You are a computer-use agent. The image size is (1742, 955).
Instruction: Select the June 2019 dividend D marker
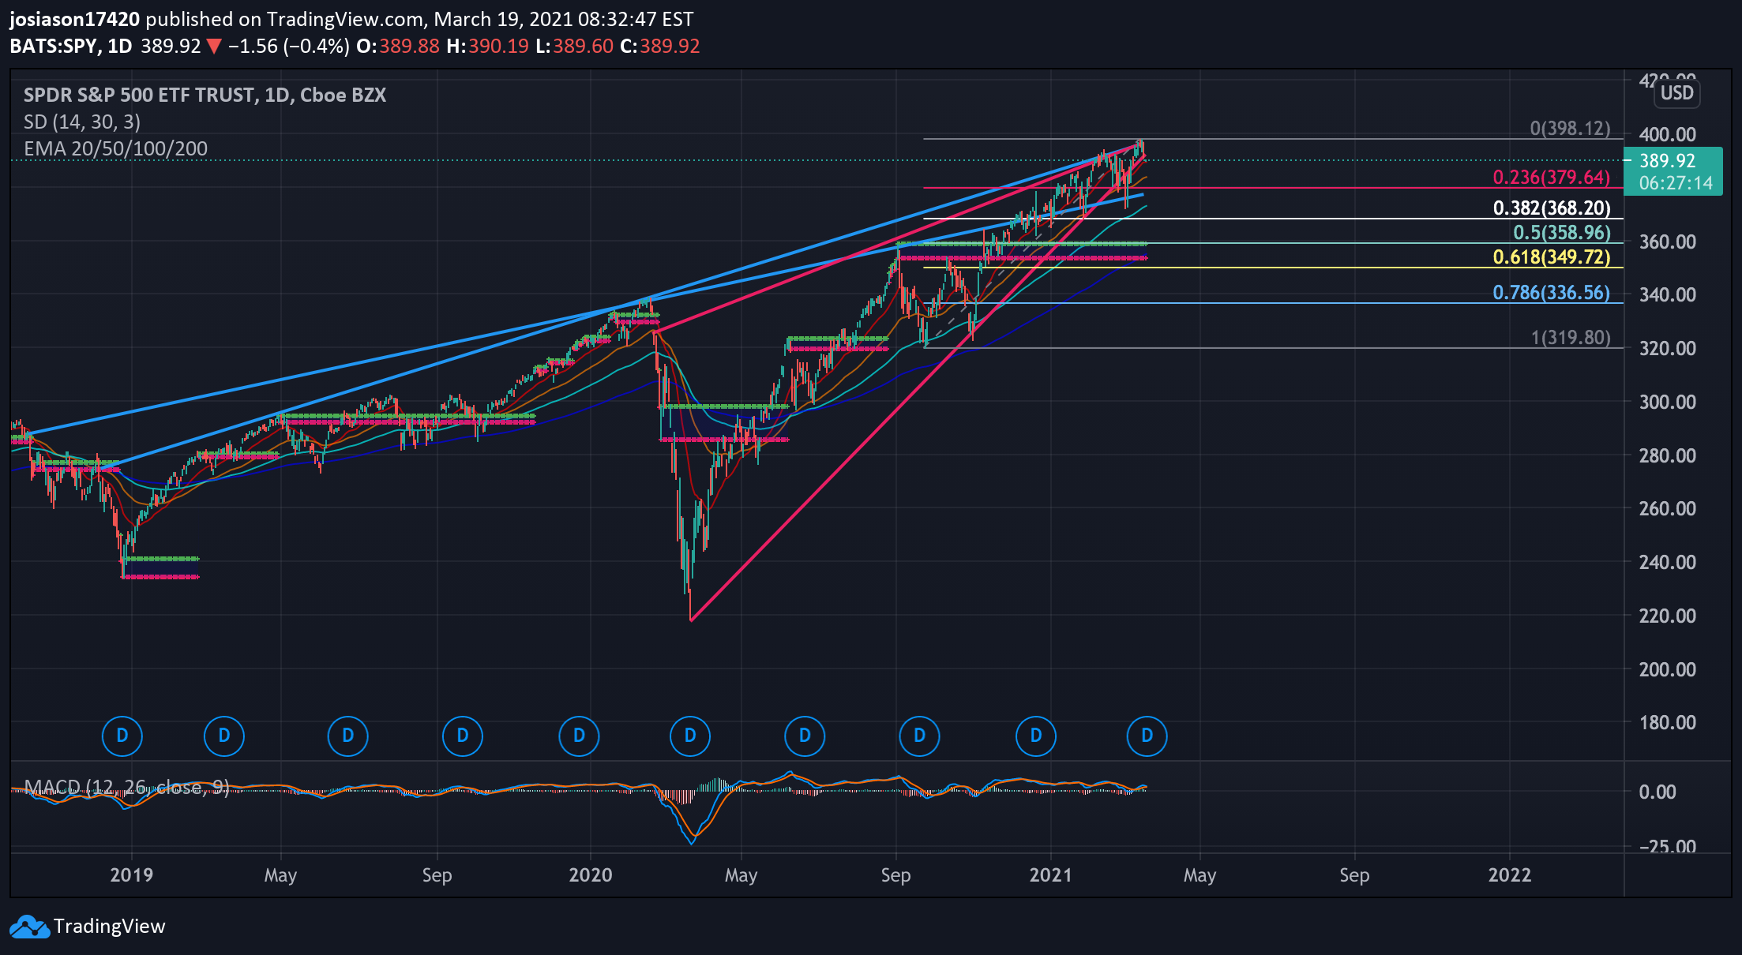point(347,736)
